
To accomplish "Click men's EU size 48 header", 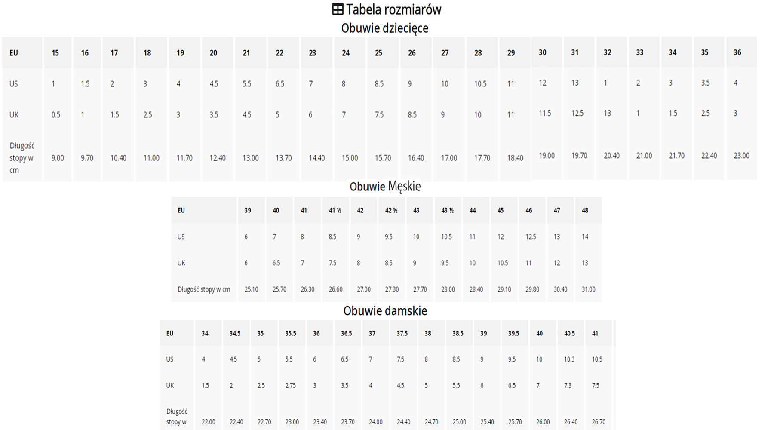I will [x=585, y=210].
